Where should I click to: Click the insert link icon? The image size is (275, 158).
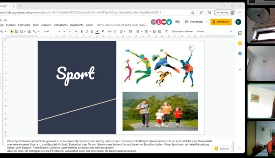[x=110, y=32]
